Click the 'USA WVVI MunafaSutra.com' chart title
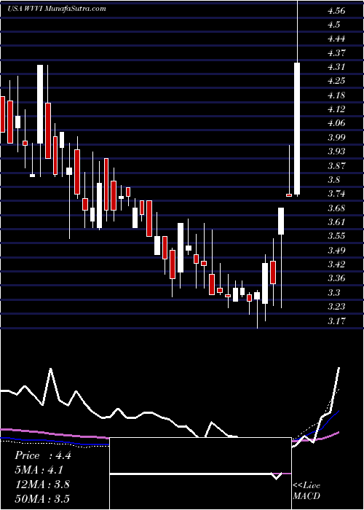 tap(57, 9)
